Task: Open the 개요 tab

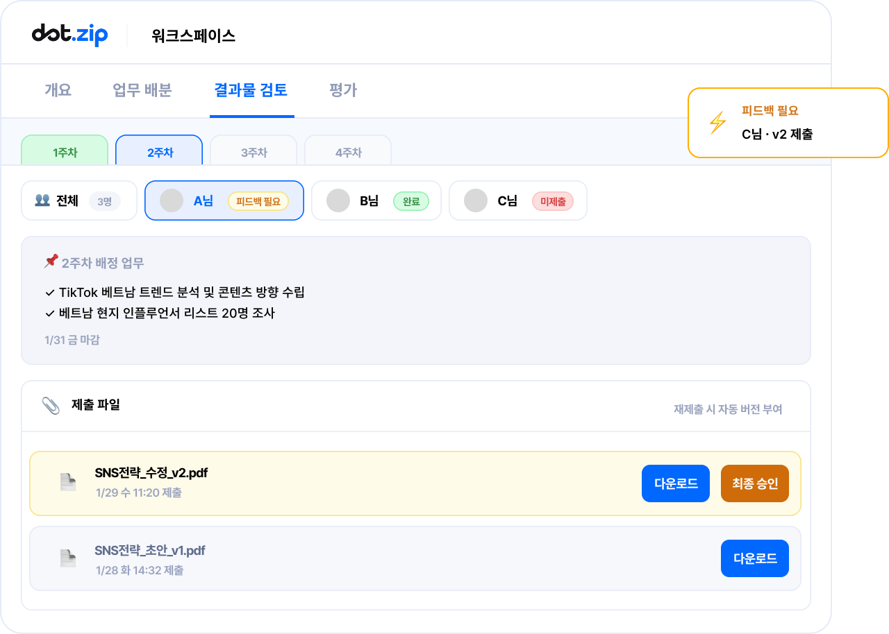Action: (58, 90)
